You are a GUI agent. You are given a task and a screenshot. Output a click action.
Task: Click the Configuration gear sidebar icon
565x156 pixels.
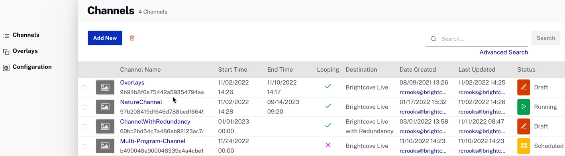[x=6, y=68]
